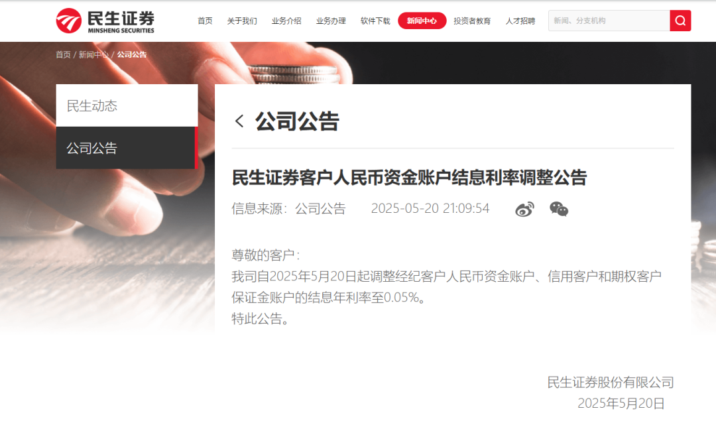Click the 新闻中心 breadcrumb link

pos(93,55)
